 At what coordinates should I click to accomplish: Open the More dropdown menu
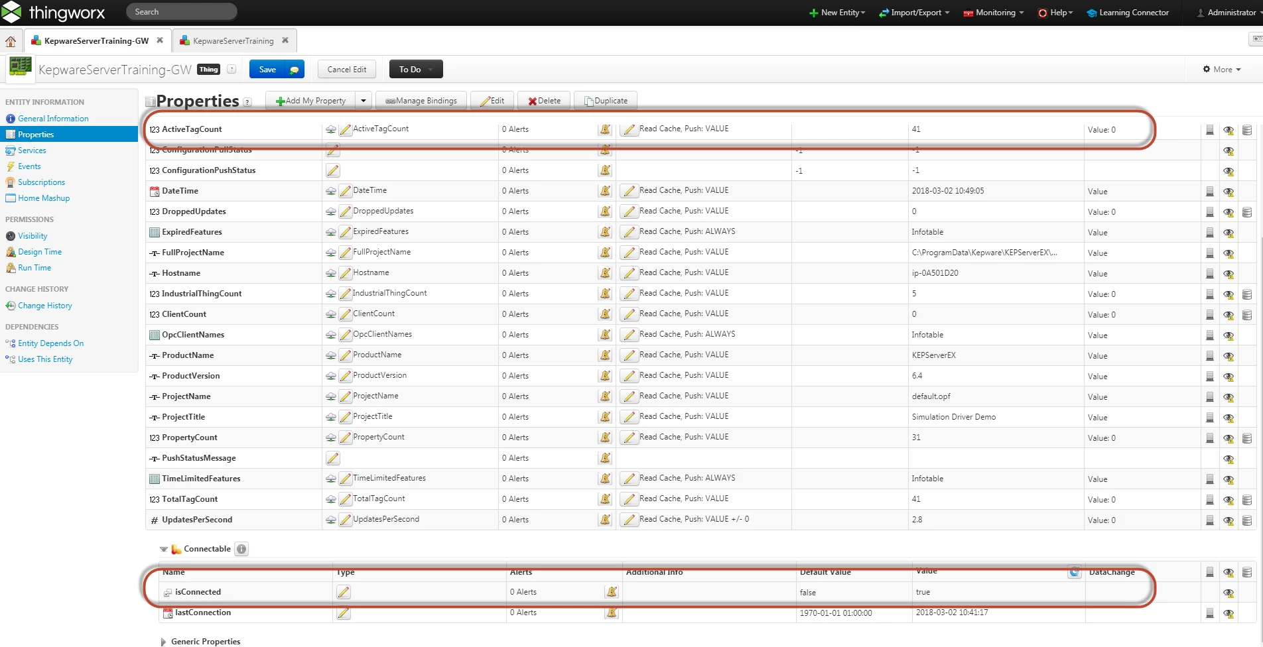1222,70
